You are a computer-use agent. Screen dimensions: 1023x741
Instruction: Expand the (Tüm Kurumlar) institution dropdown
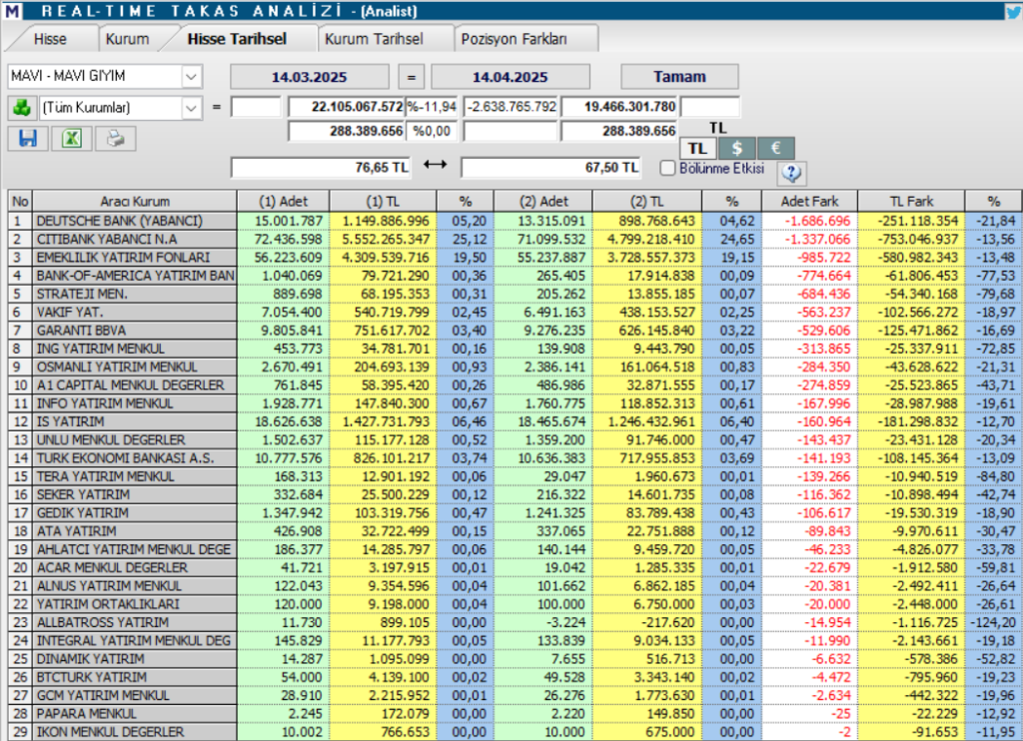click(191, 107)
